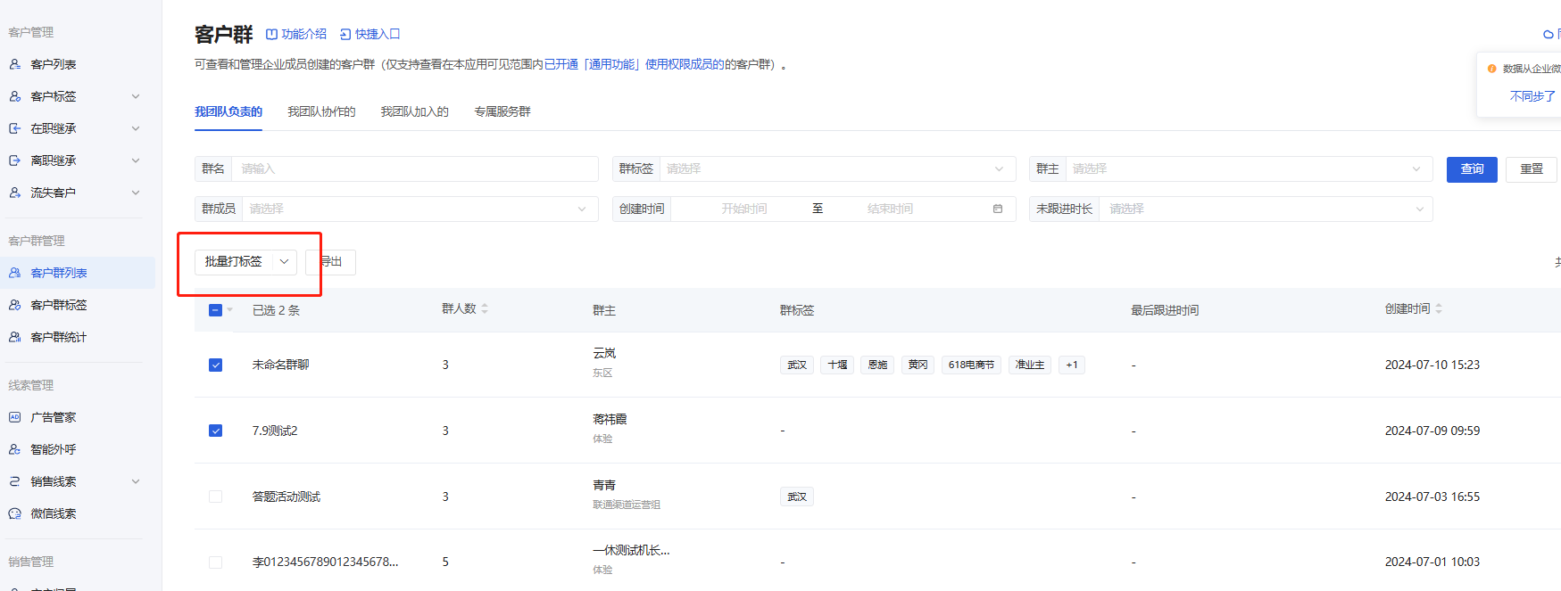Expand the 在职继承 sidebar submenu
This screenshot has height=591, width=1561.
coord(136,128)
